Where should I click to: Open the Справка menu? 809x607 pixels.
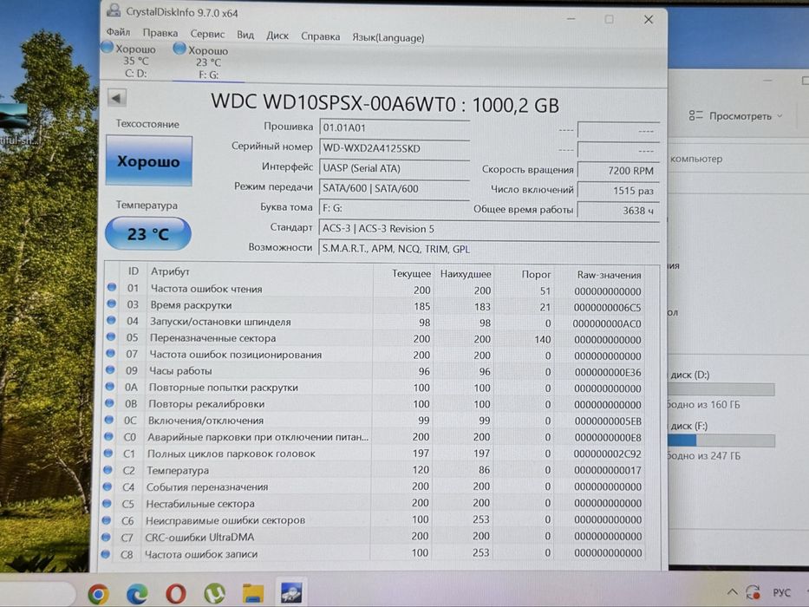[321, 36]
